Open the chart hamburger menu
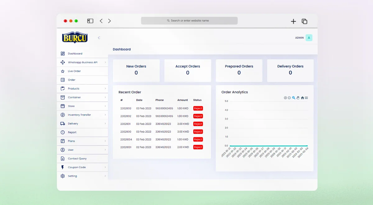Screen dimensions: 373x205 pos(306,98)
